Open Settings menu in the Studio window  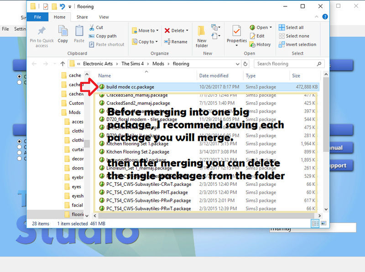[20, 29]
